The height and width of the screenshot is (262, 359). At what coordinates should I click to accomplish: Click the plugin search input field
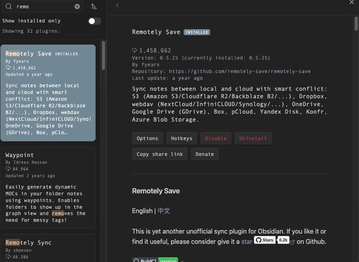43,6
